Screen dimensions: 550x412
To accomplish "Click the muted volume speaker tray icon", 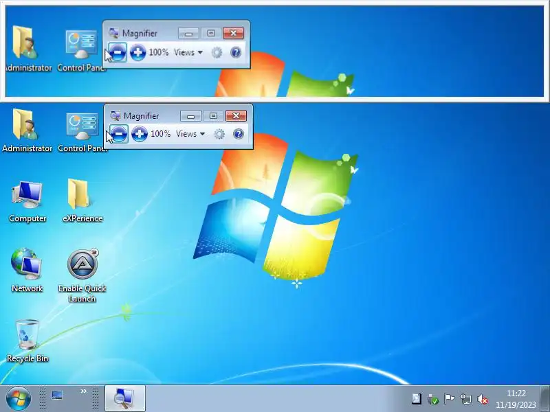I will (x=483, y=399).
